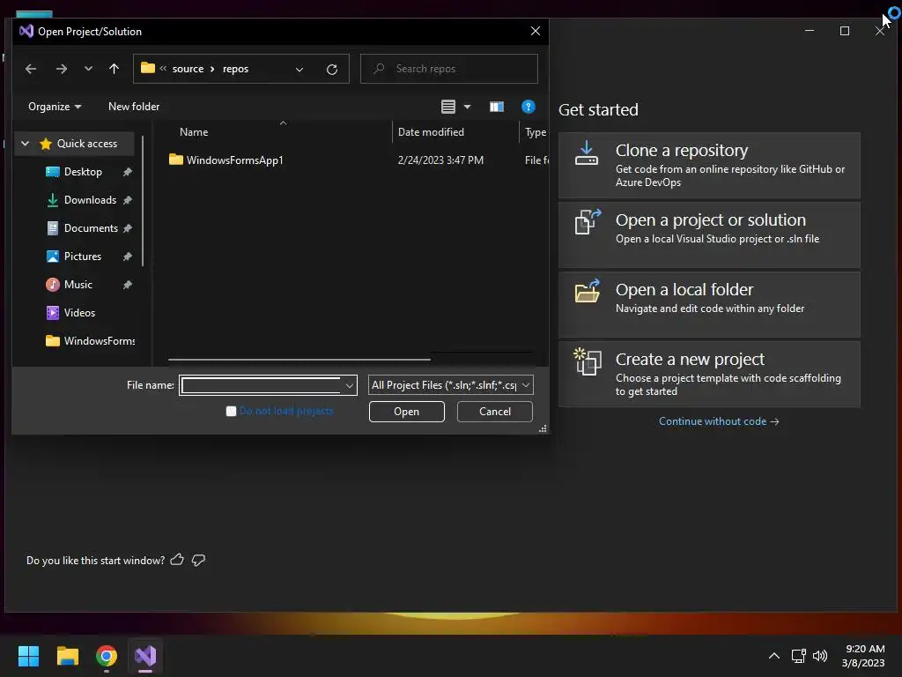Click the volume icon in system tray
Viewport: 902px width, 677px height.
(820, 656)
